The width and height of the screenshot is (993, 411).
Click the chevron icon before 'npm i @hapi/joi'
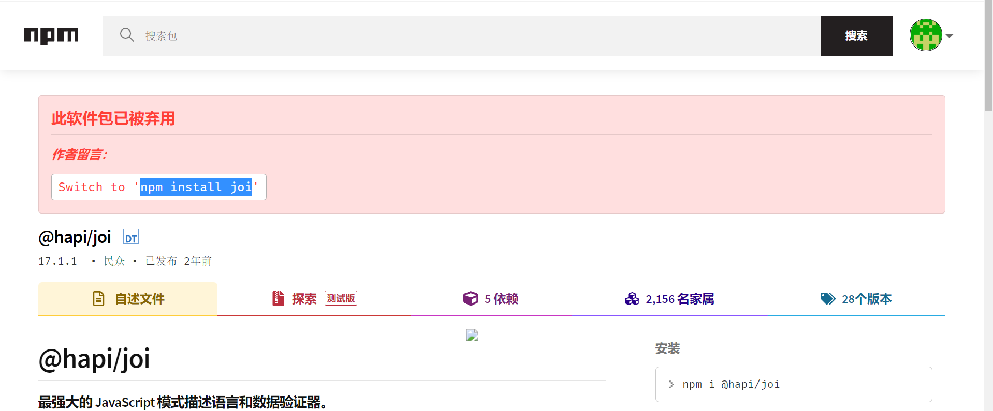pos(671,384)
